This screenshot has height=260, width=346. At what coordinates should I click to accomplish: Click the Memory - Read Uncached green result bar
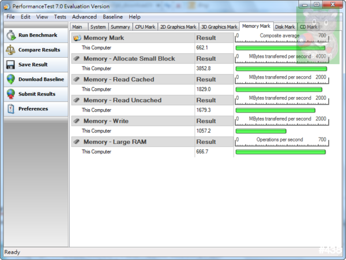tap(275, 110)
